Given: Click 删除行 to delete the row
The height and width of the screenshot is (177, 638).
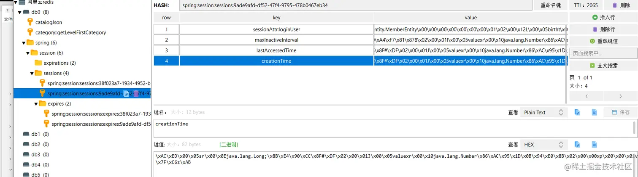Looking at the screenshot, I should click(603, 29).
